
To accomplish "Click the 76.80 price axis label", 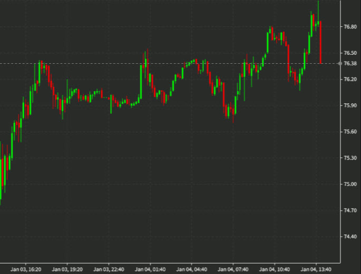I will coord(350,26).
